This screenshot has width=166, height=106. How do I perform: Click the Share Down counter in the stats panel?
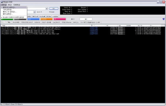click(68, 14)
